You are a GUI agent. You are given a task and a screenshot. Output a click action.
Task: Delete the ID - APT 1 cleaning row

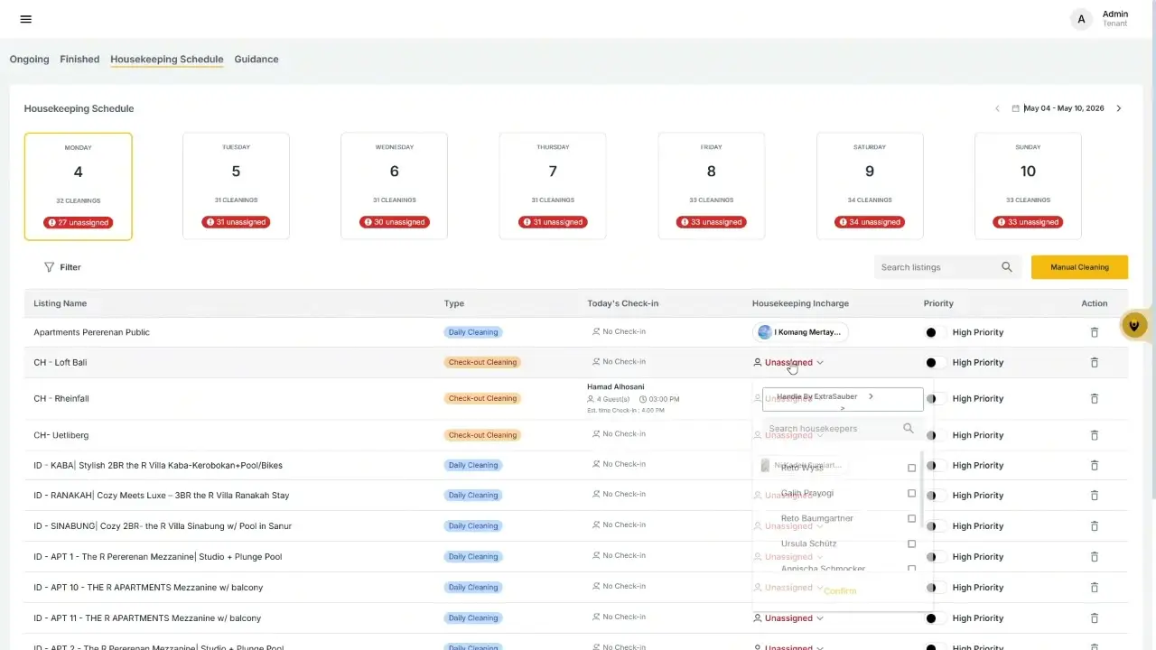tap(1095, 557)
